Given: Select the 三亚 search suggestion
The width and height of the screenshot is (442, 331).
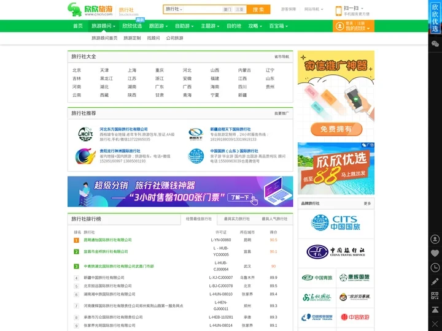Looking at the screenshot, I should [239, 10].
